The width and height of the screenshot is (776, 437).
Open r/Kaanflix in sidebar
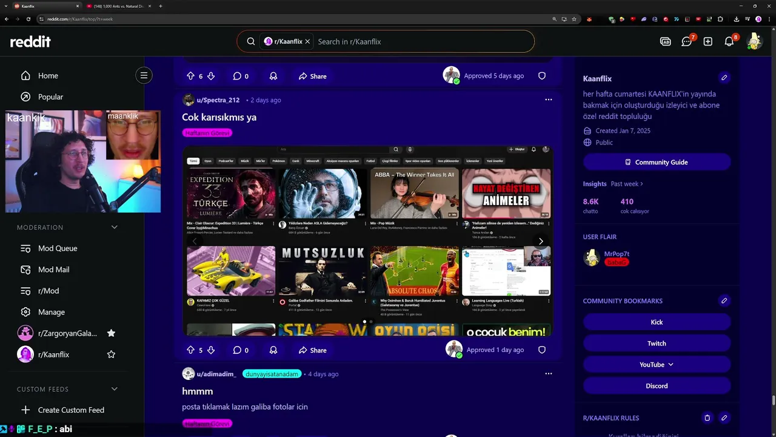pyautogui.click(x=53, y=354)
